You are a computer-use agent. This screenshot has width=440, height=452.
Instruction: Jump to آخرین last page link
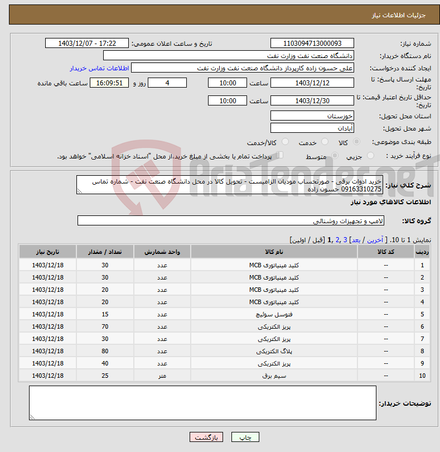click(x=375, y=240)
